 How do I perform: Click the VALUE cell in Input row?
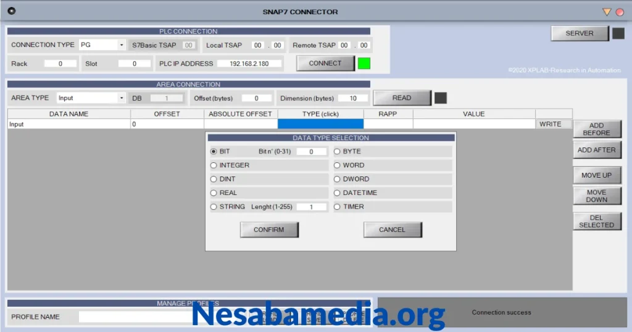coord(474,124)
